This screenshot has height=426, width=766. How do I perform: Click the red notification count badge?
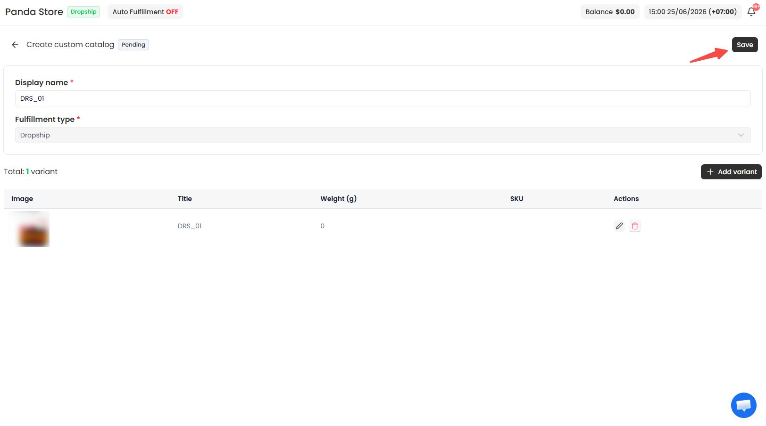pyautogui.click(x=756, y=7)
